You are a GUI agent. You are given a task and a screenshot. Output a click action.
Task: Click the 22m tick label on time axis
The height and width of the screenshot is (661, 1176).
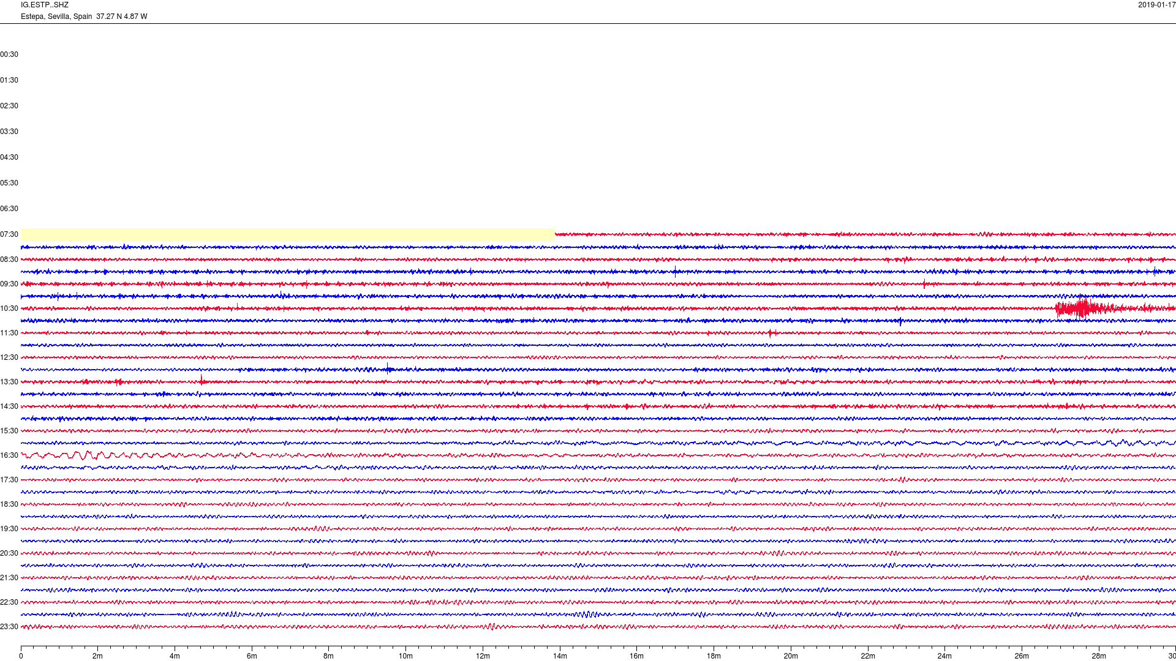pos(868,656)
